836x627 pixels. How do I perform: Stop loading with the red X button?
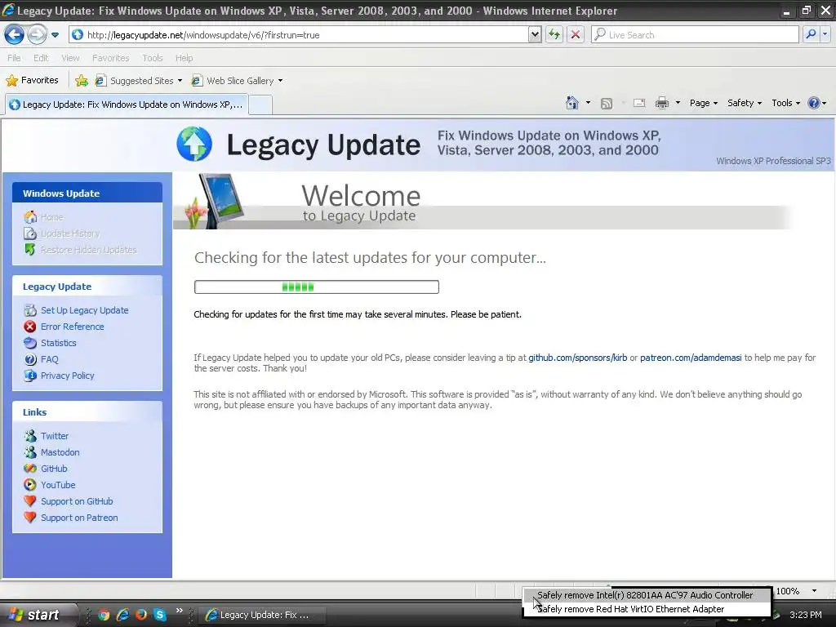[x=576, y=34]
